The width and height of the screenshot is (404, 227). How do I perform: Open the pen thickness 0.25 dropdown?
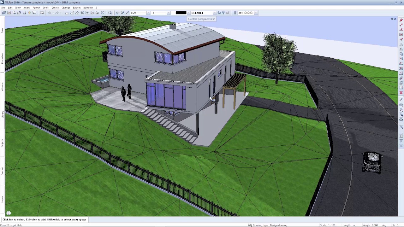click(148, 13)
